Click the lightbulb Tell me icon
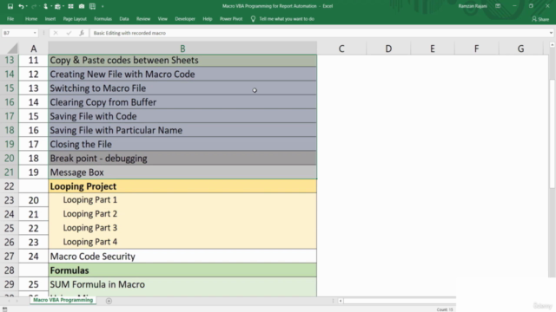The image size is (556, 312). (253, 19)
